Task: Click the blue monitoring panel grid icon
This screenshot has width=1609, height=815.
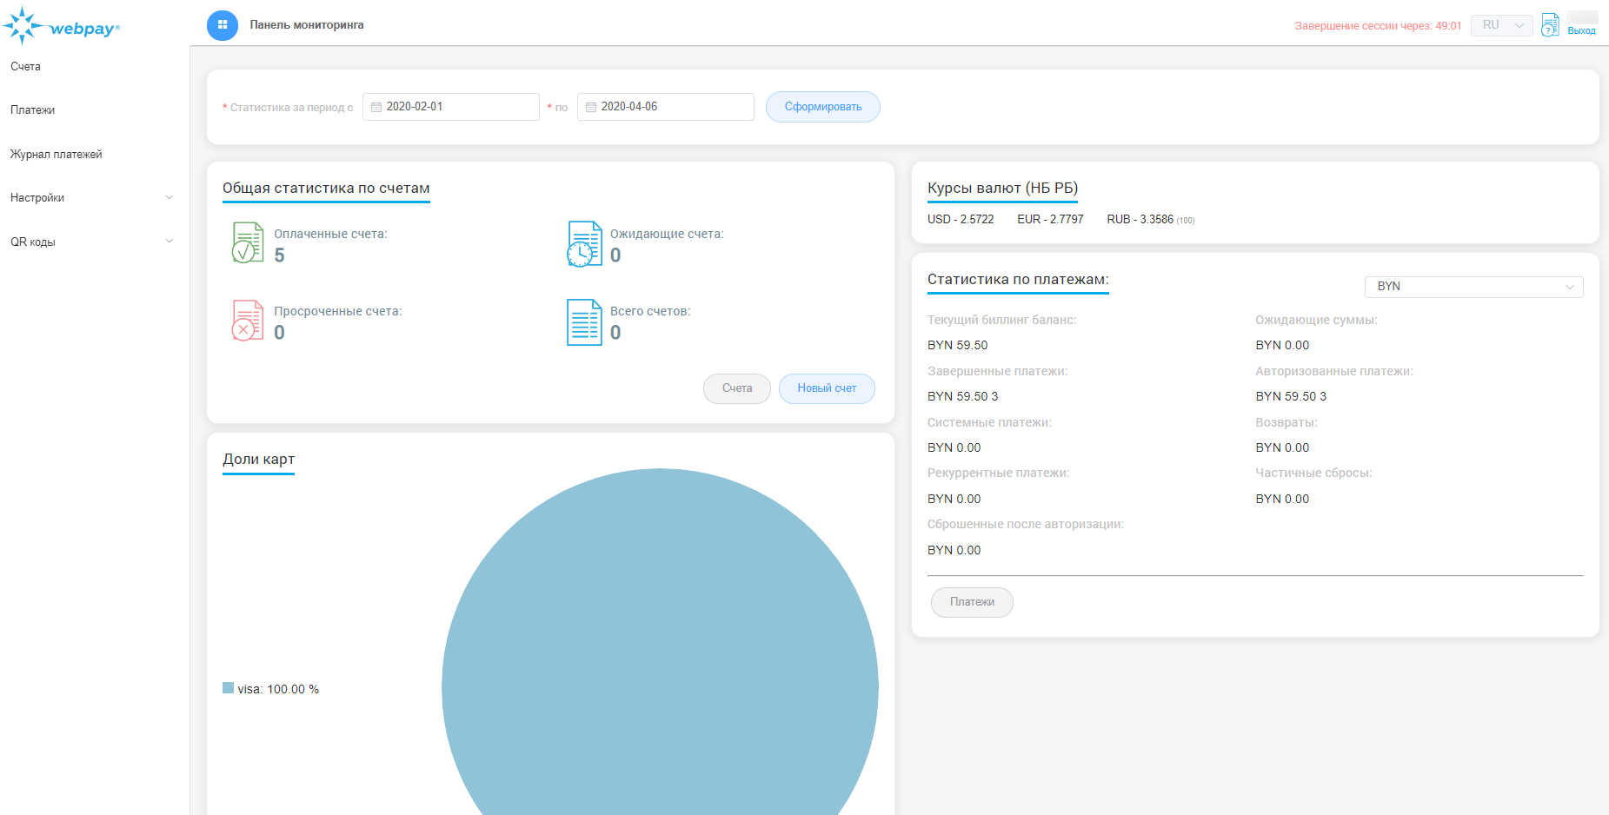Action: (x=223, y=25)
